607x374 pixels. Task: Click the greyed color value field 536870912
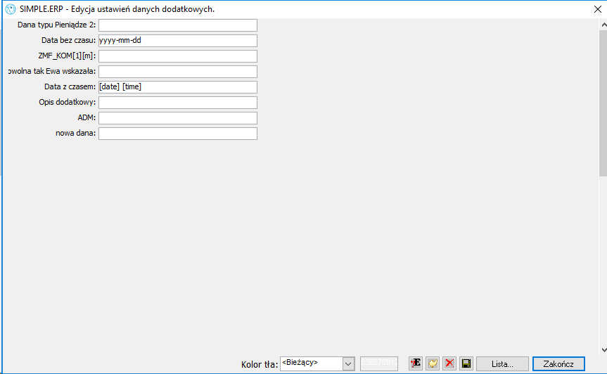[x=379, y=363]
